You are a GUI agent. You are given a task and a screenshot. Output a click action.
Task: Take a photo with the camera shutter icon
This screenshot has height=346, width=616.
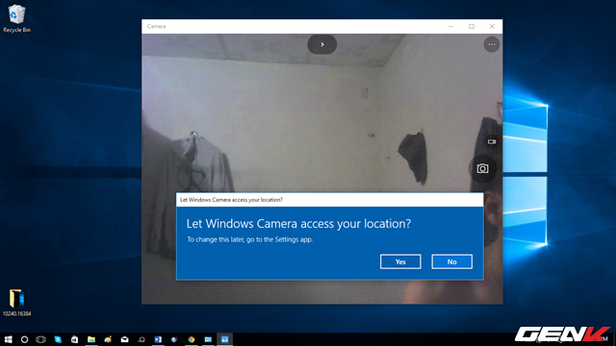point(482,169)
